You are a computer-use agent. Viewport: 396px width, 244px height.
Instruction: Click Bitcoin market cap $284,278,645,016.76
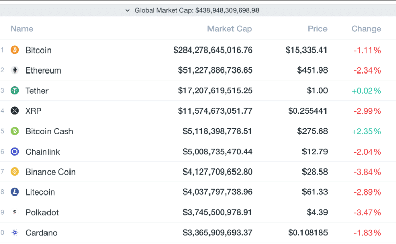[x=213, y=50]
